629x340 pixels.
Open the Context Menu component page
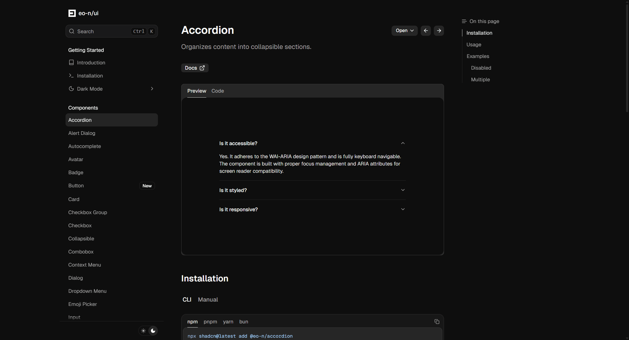click(x=112, y=265)
